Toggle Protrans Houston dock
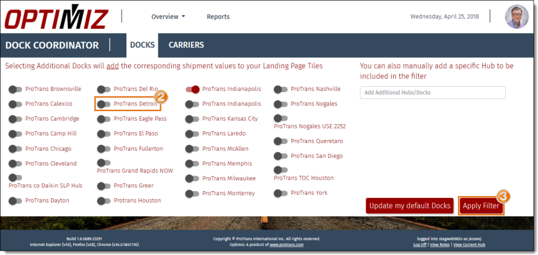Screen dimensions: 538x255 click(103, 201)
